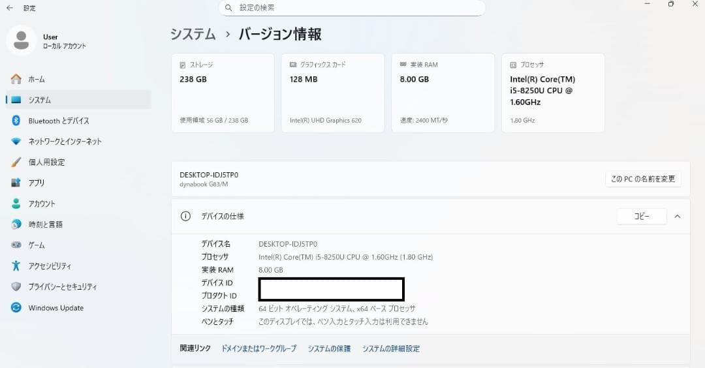Screen dimensions: 705x368
Task: Click the 実装 RAM 8.00 GB specification value
Action: 271,270
